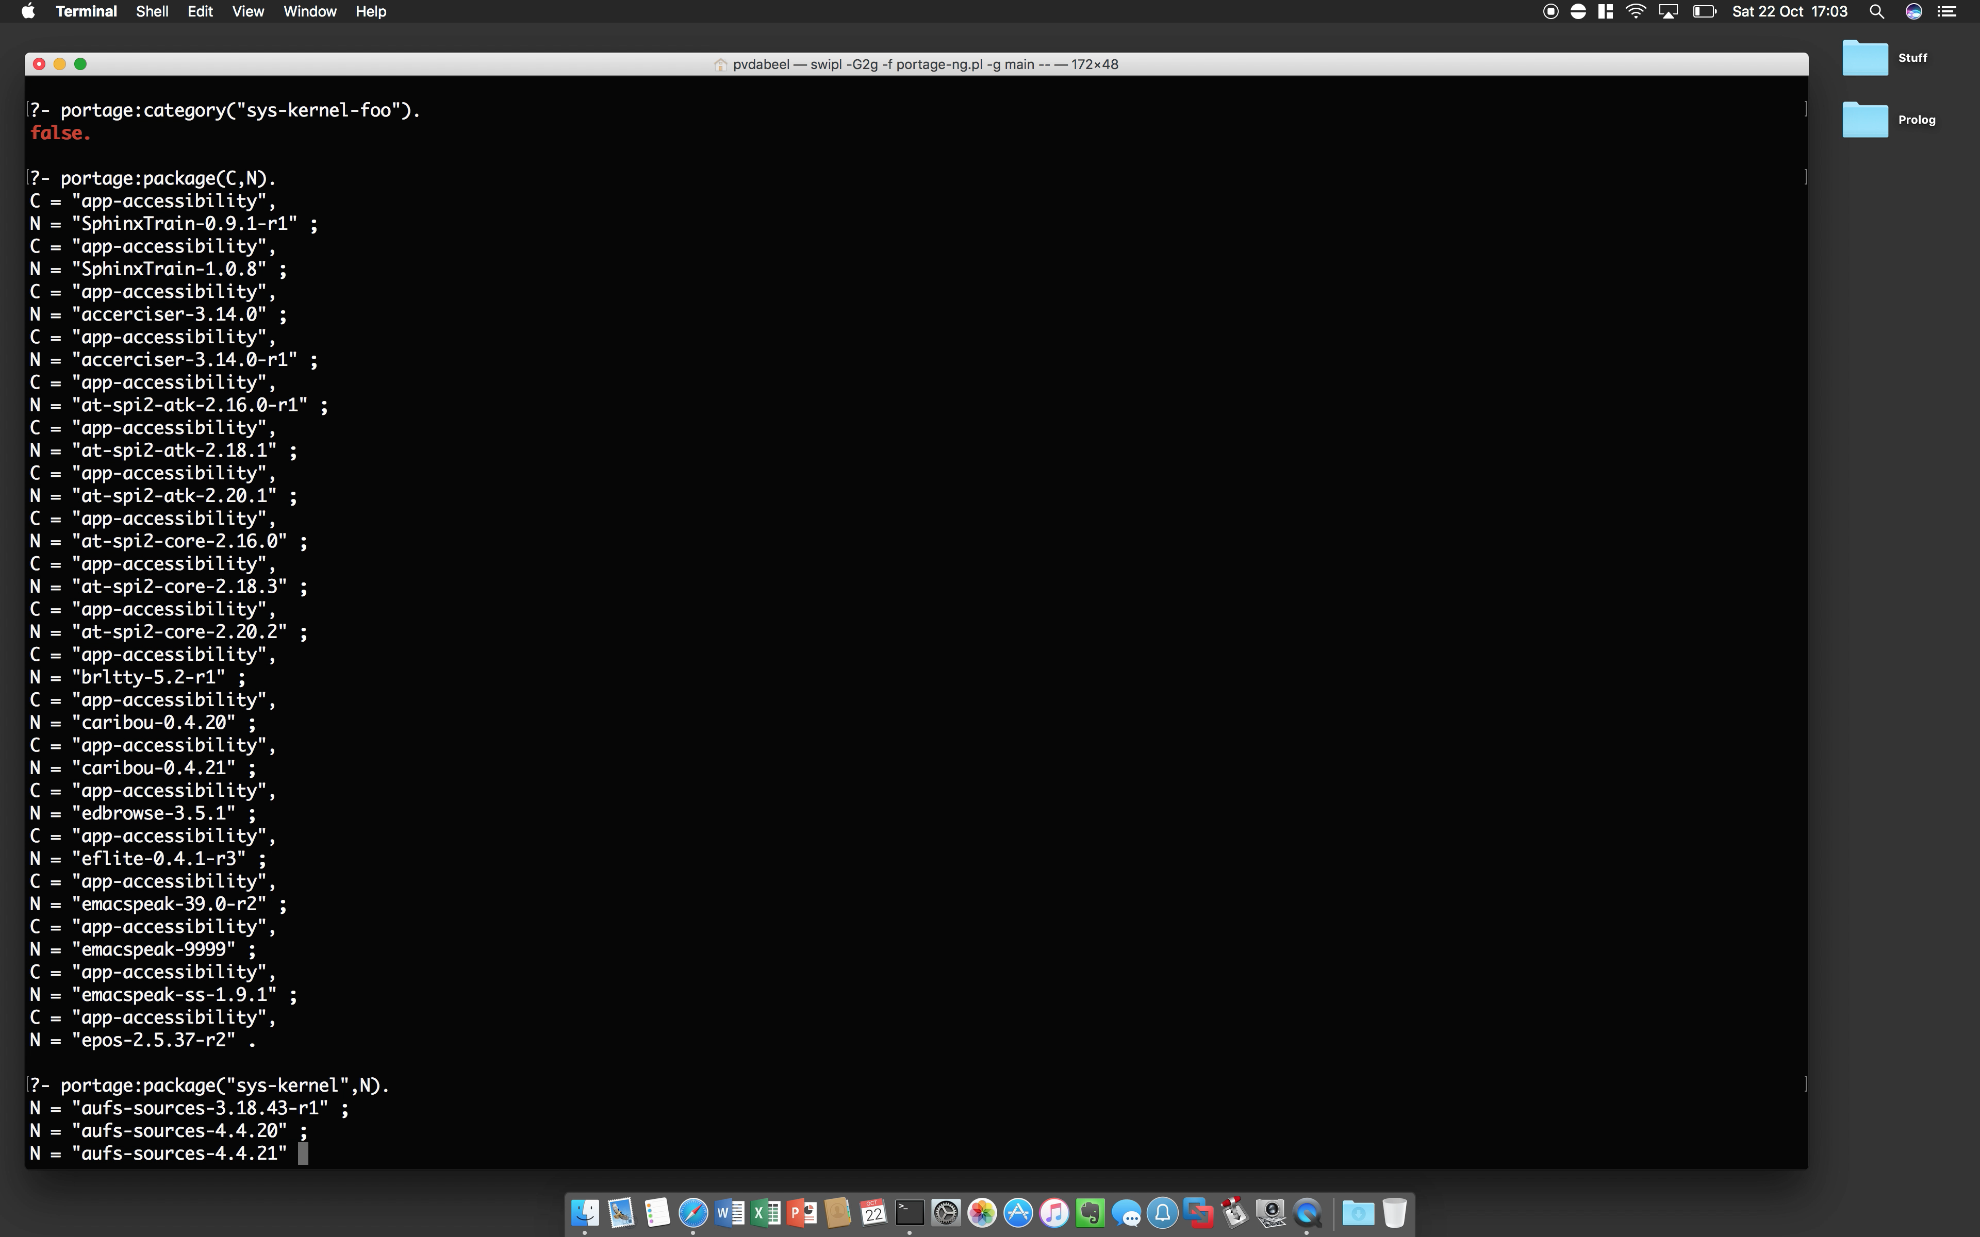Click the Terminal window title proxy icon
The image size is (1980, 1237).
pos(720,64)
